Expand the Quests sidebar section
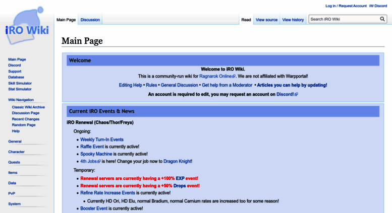The width and height of the screenshot is (392, 213). point(14,162)
